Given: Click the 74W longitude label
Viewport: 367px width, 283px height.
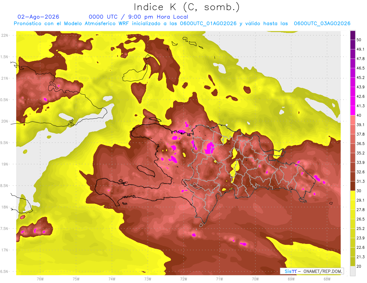Looking at the screenshot, I should point(112,279).
